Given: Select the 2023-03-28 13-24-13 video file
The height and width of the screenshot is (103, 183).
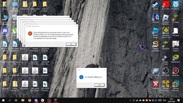Looking at the screenshot, I should 45,86.
